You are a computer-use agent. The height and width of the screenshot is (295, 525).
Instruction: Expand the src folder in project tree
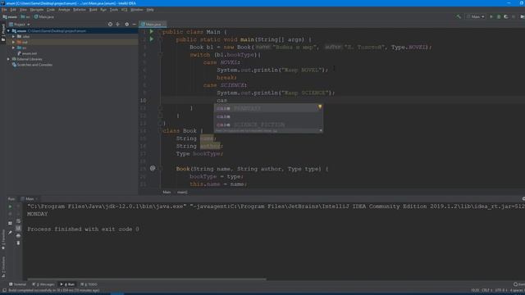(x=13, y=48)
